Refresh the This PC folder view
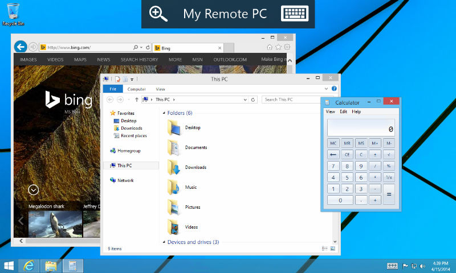 pyautogui.click(x=253, y=100)
